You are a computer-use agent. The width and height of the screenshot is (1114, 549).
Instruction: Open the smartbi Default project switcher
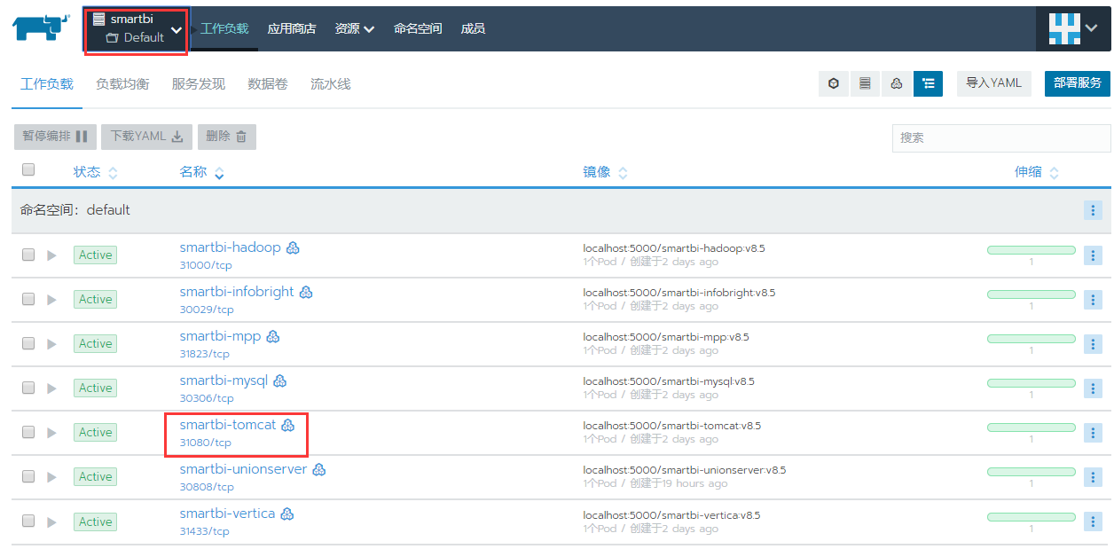[x=137, y=30]
